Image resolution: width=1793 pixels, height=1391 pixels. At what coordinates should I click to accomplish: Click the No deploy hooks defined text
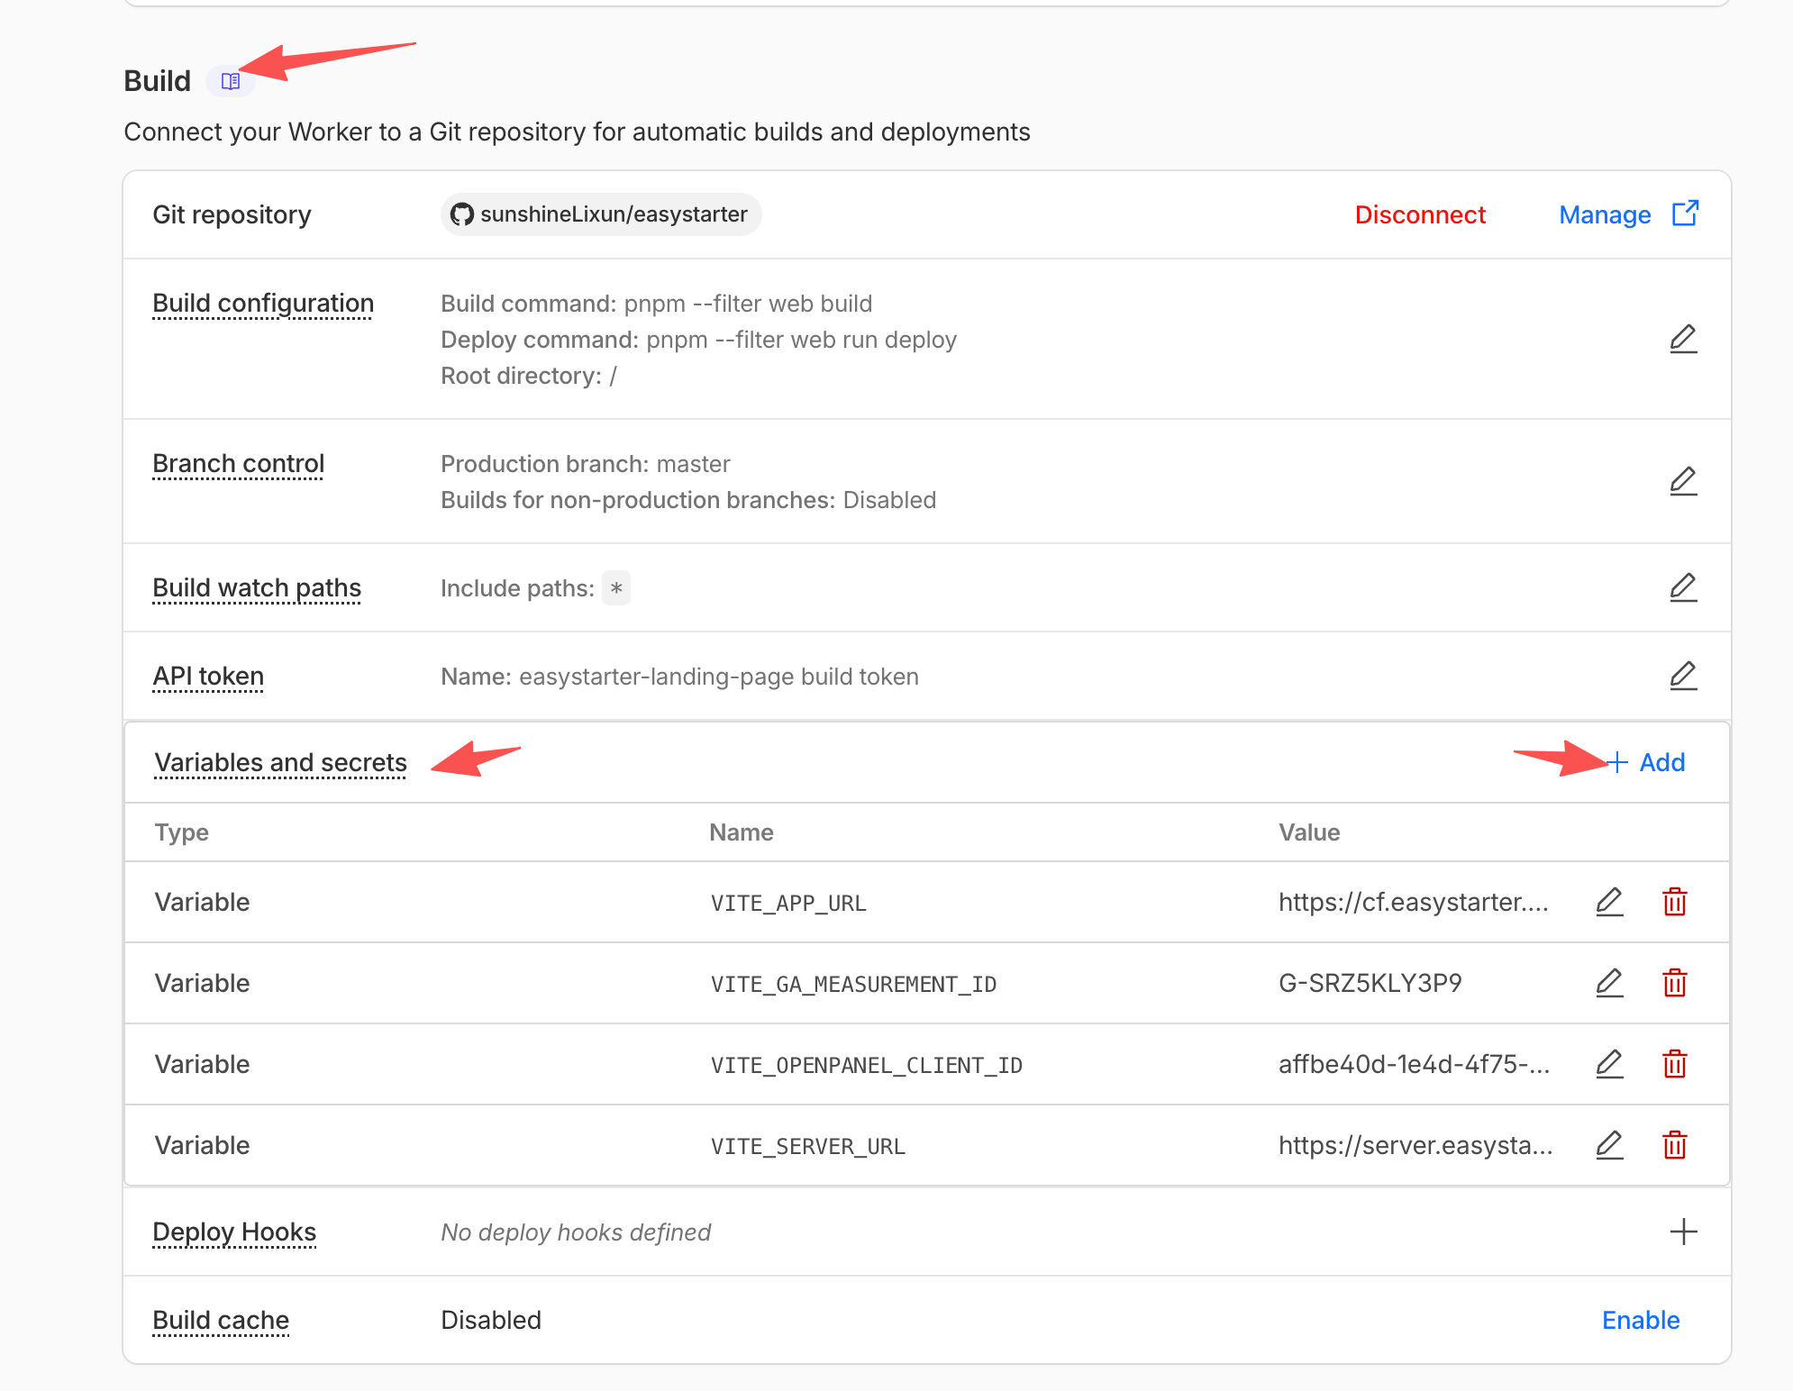pos(576,1232)
